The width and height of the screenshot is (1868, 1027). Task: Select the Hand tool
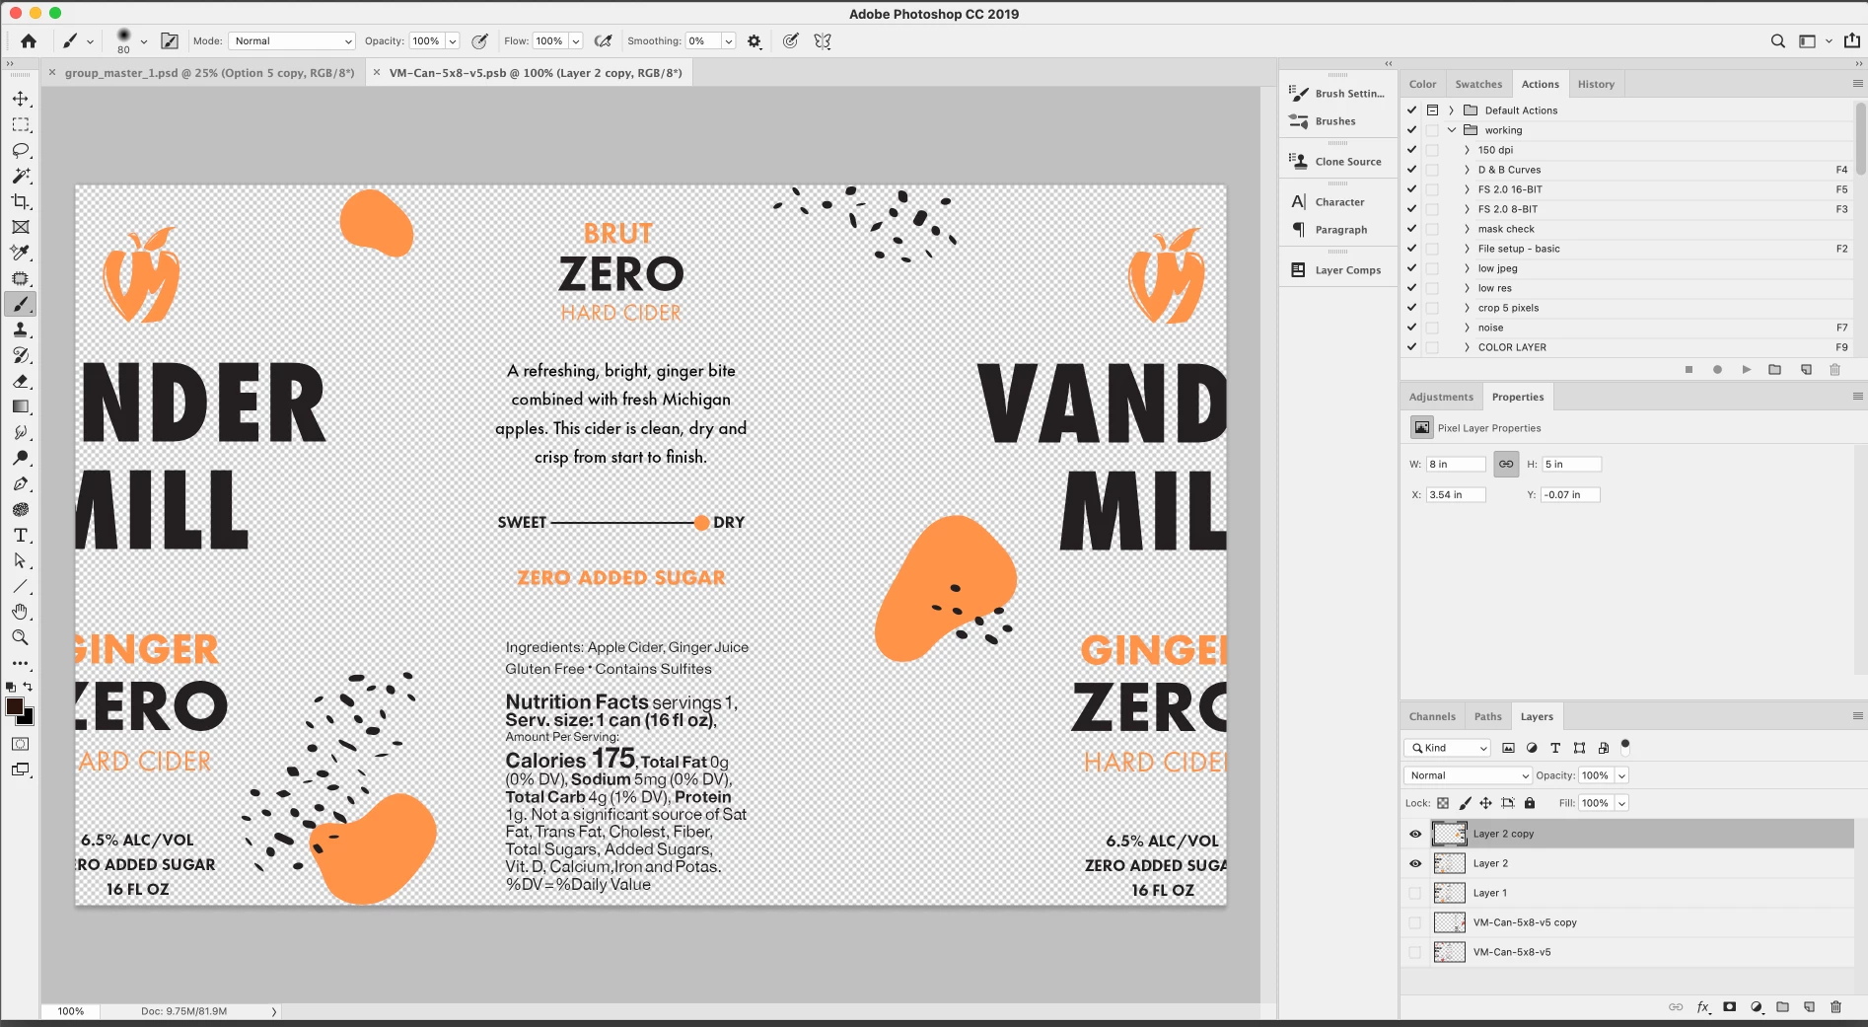click(20, 612)
